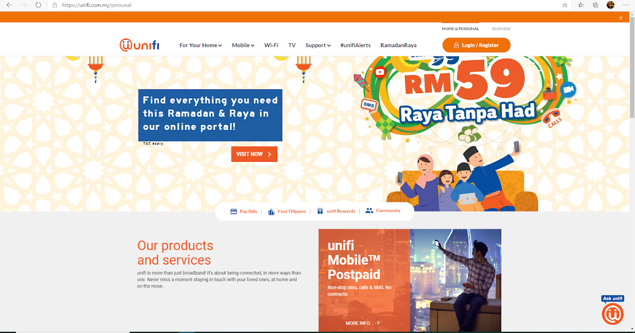635x333 pixels.
Task: Expand the For Your Home menu
Action: pos(201,45)
